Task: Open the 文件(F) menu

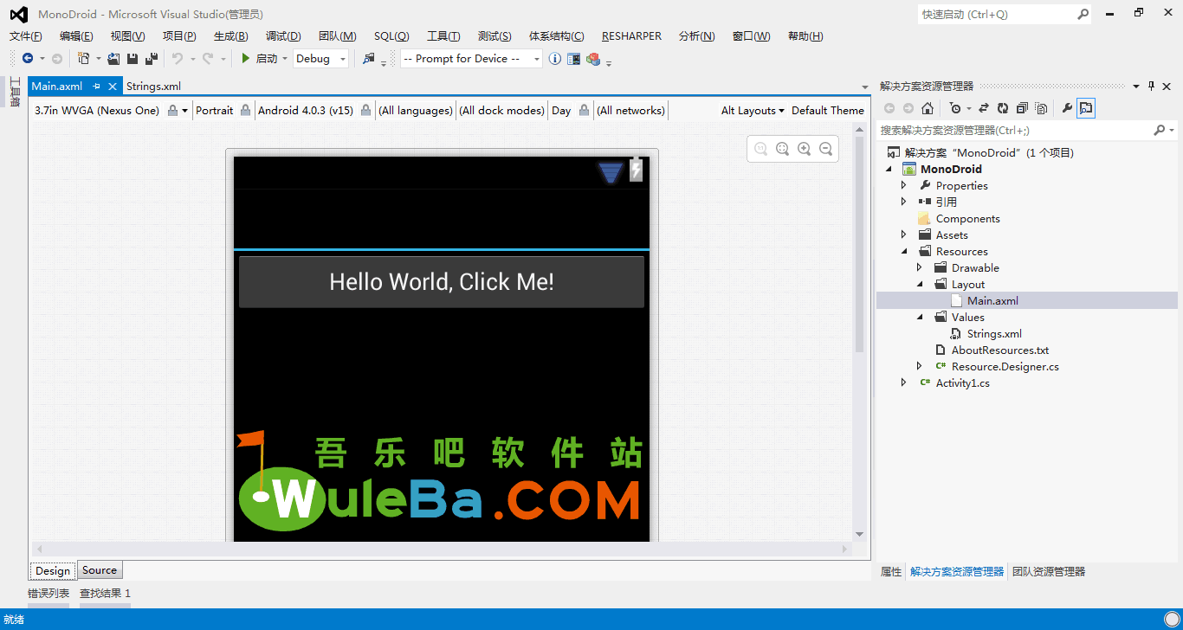Action: click(x=26, y=35)
